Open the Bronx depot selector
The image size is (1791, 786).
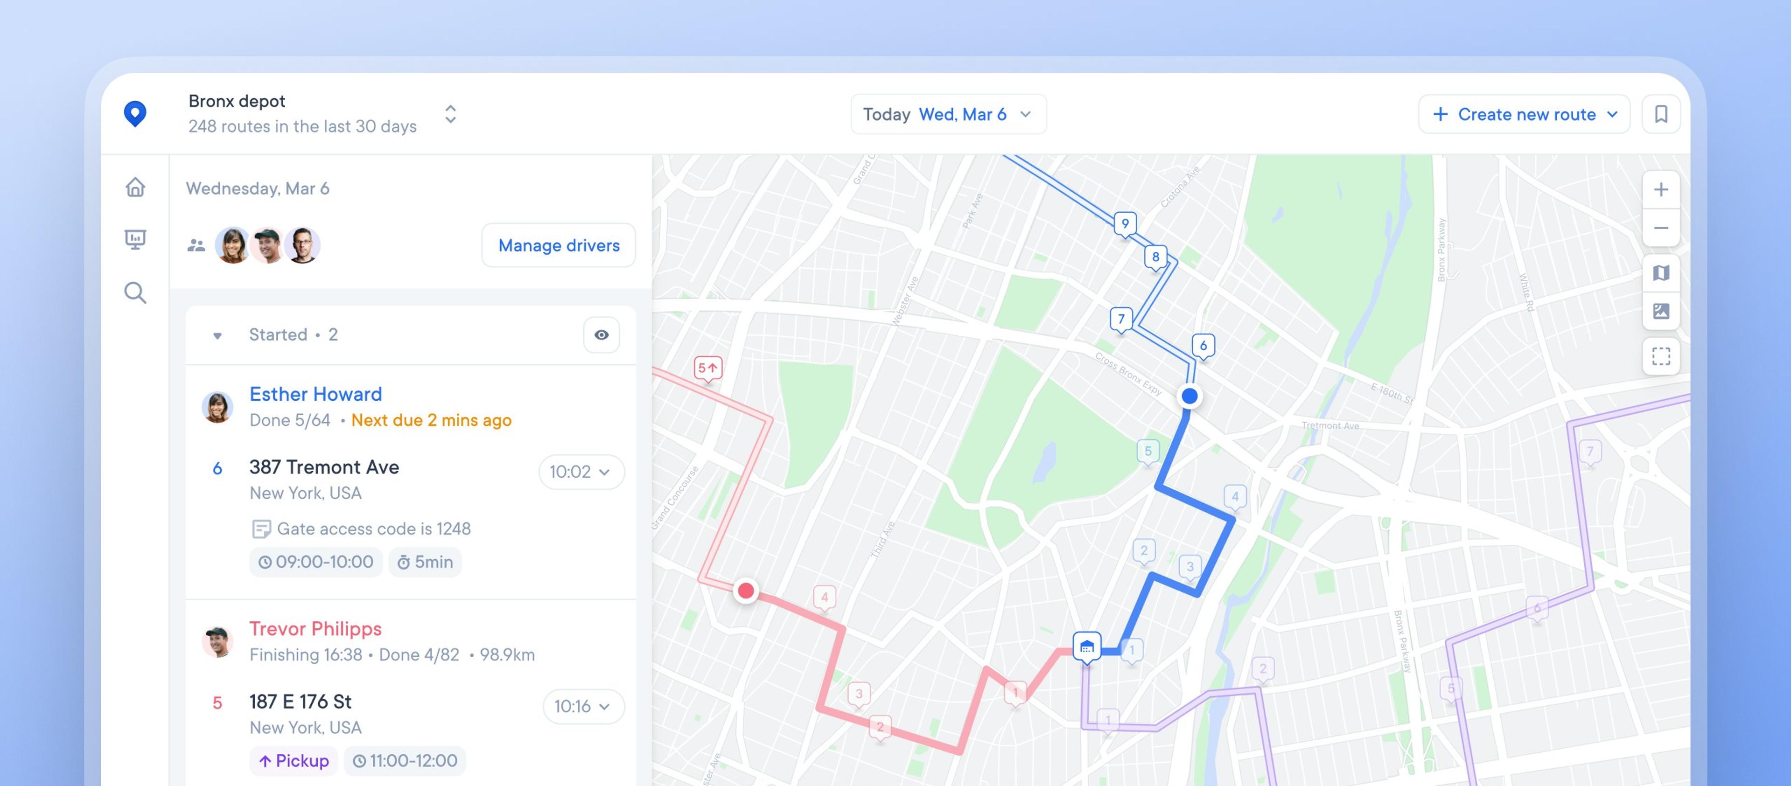coord(450,114)
